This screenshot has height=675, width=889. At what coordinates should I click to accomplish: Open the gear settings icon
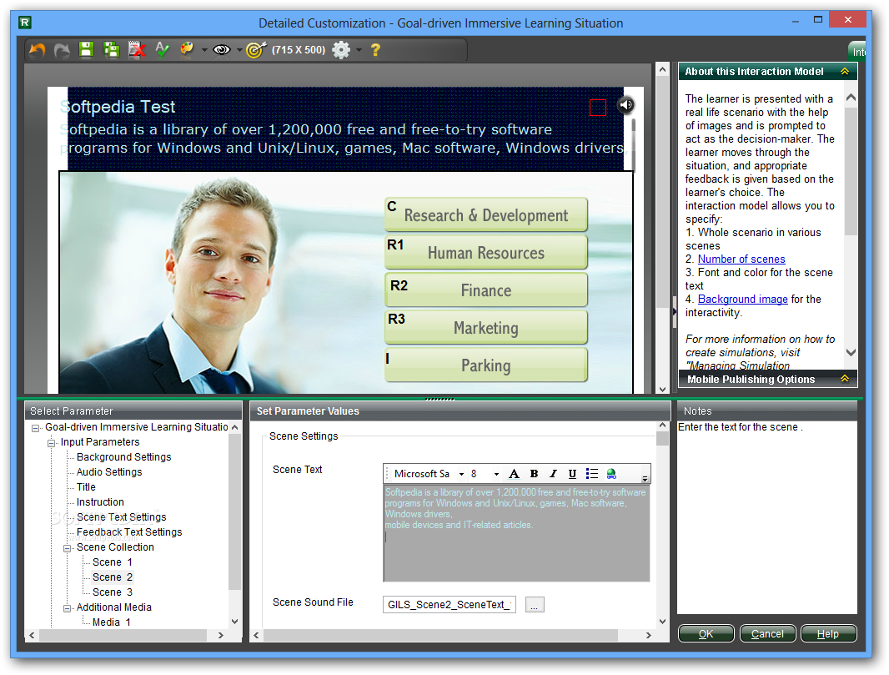coord(341,50)
